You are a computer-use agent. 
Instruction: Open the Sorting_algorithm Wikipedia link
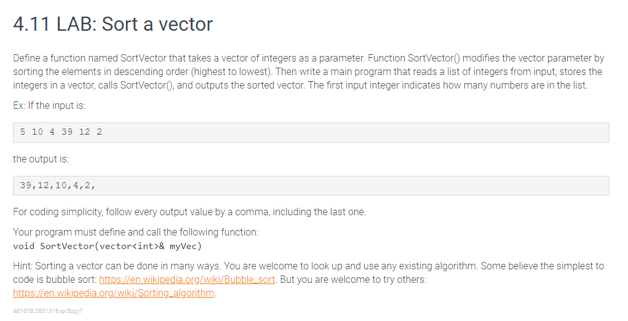pyautogui.click(x=114, y=293)
